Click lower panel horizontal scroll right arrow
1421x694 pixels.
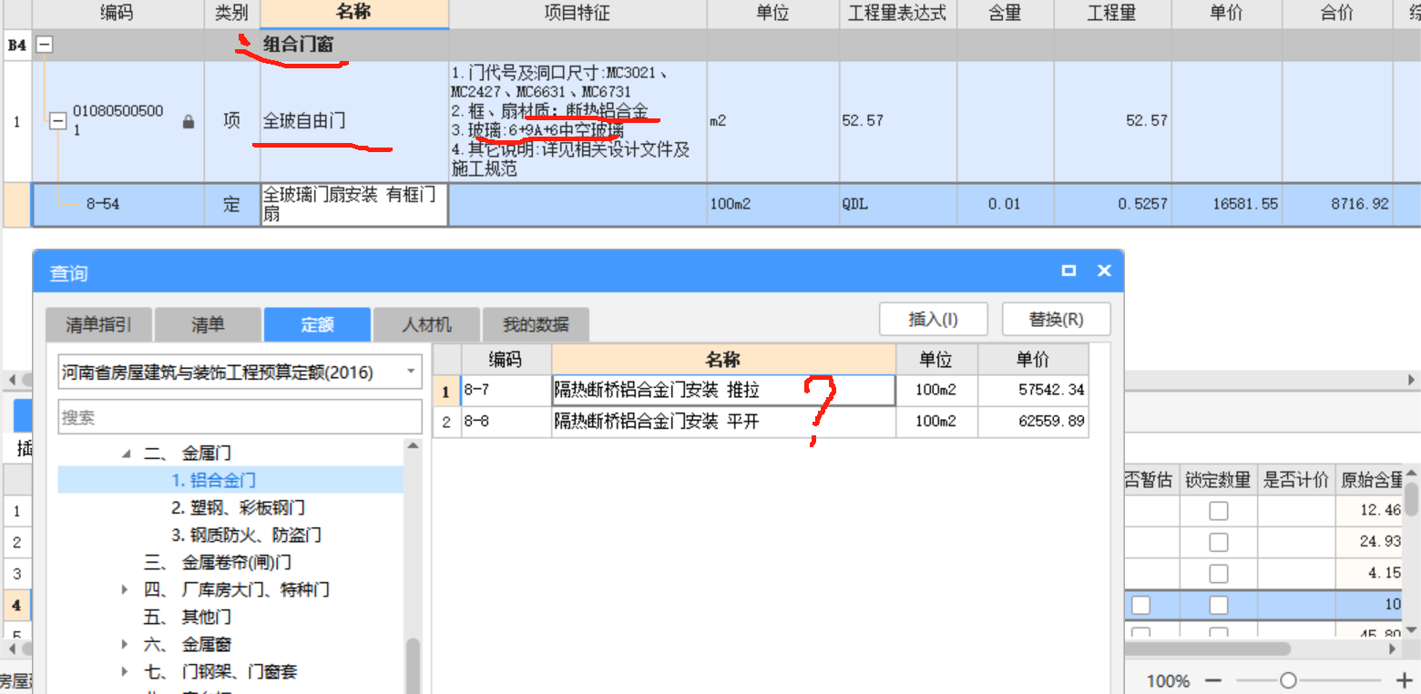click(x=1391, y=648)
